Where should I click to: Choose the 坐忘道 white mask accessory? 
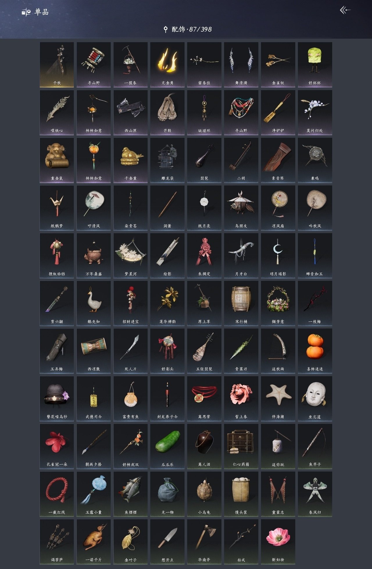(315, 399)
